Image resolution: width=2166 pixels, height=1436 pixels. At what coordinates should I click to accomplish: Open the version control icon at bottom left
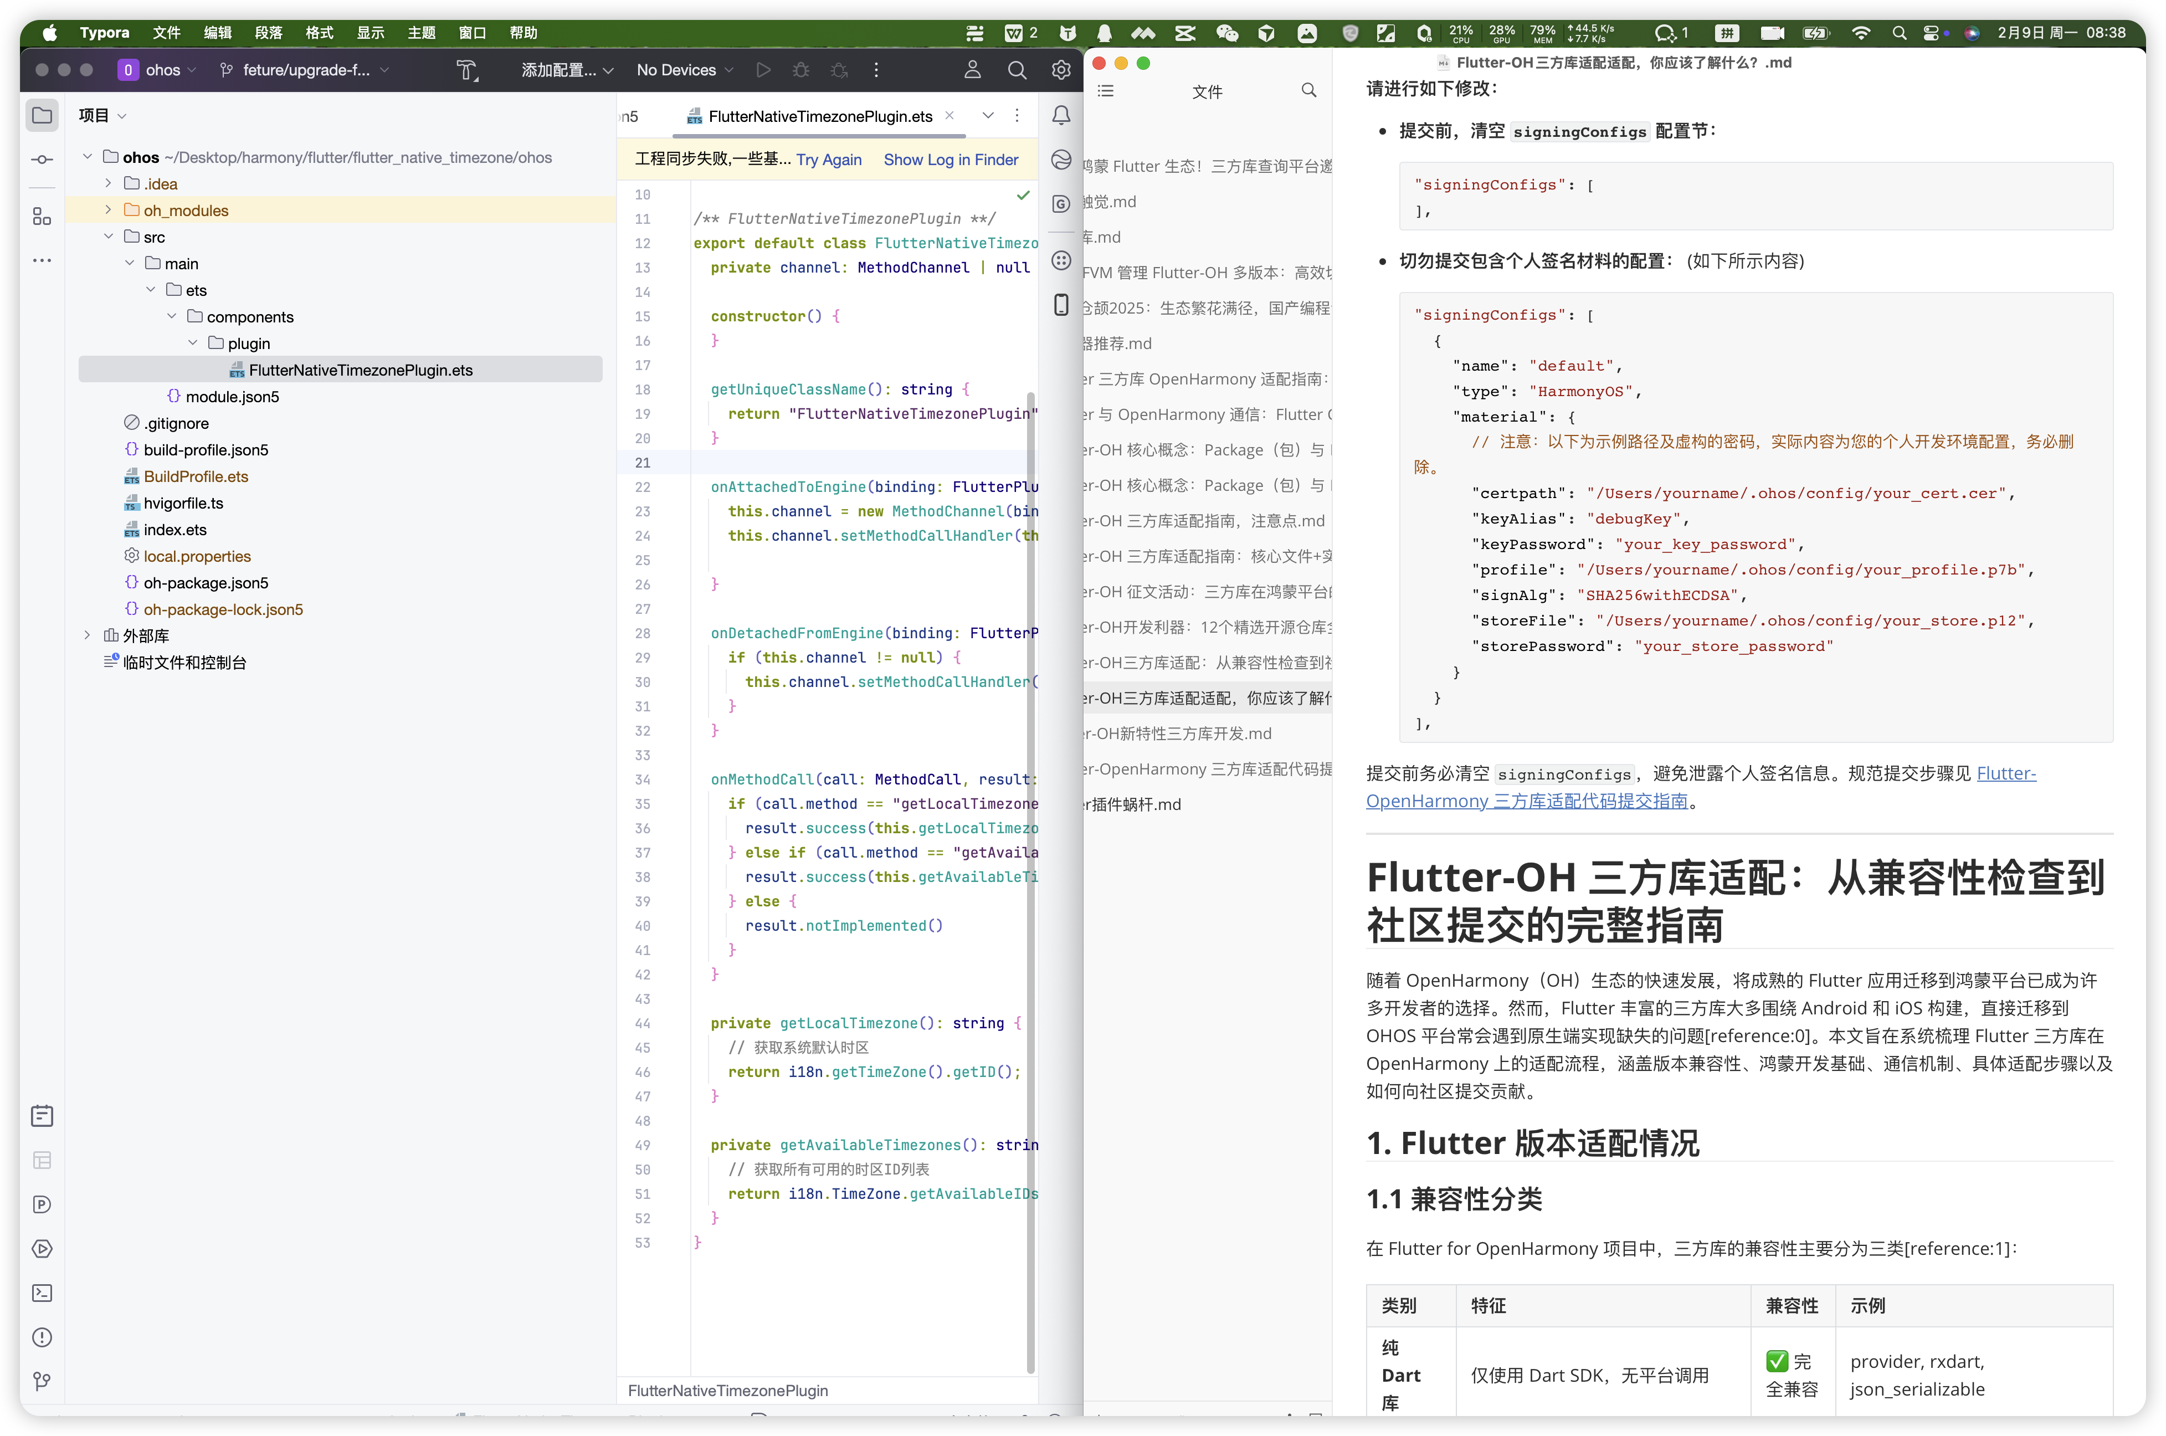42,1381
